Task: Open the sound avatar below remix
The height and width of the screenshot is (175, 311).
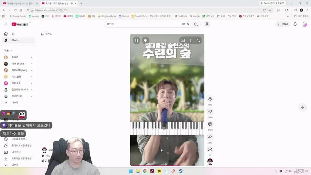Action: (210, 161)
